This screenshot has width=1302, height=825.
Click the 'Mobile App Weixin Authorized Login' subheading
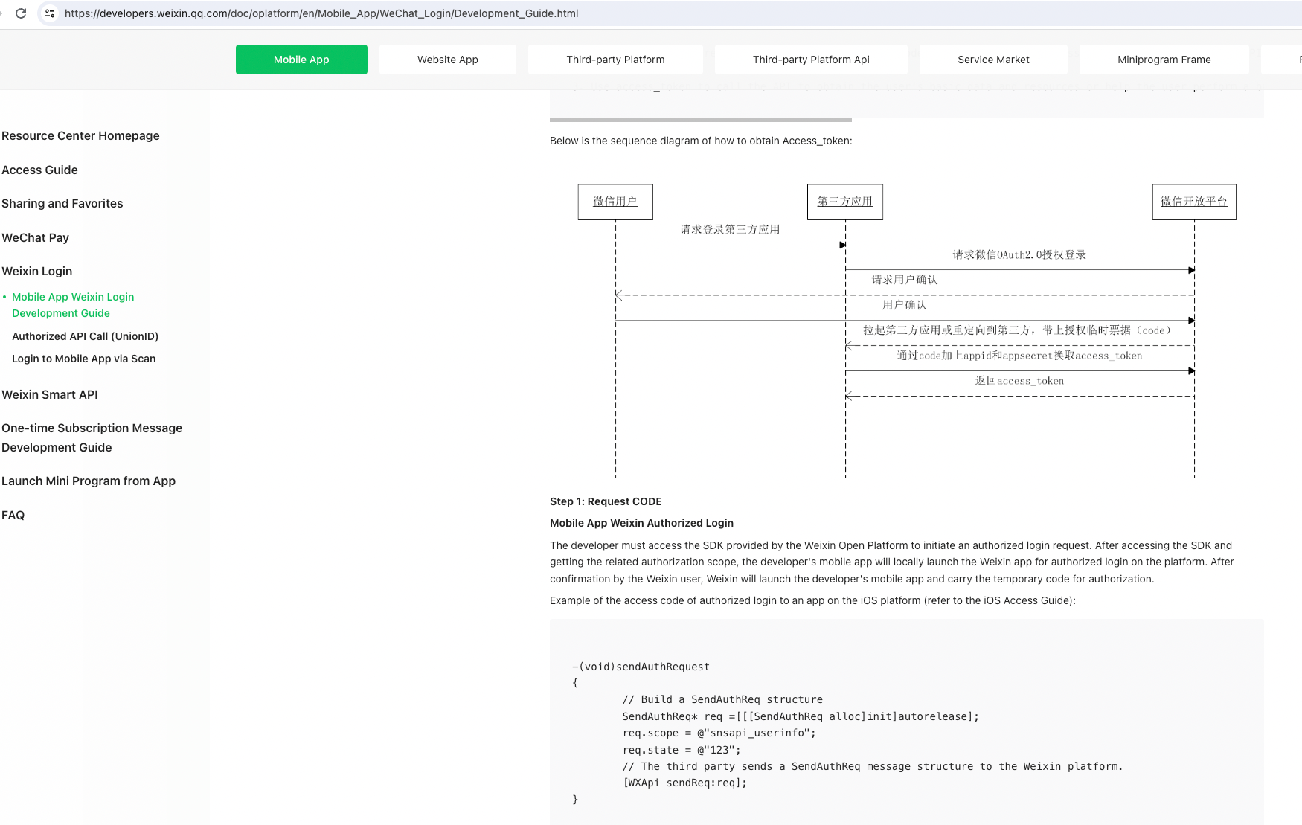click(x=641, y=524)
